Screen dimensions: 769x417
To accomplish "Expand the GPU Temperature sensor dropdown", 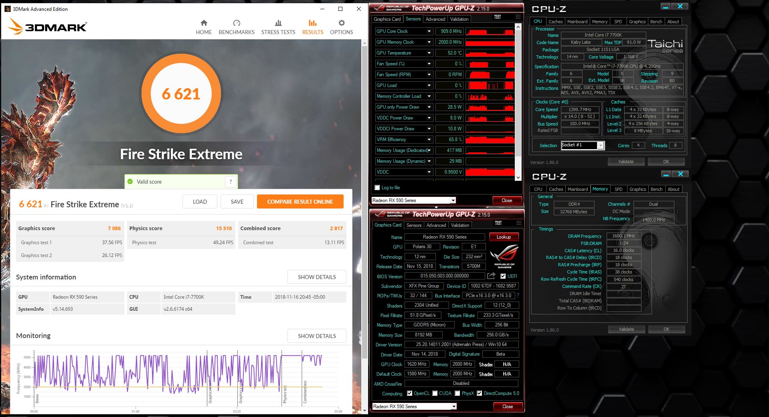I will point(429,53).
